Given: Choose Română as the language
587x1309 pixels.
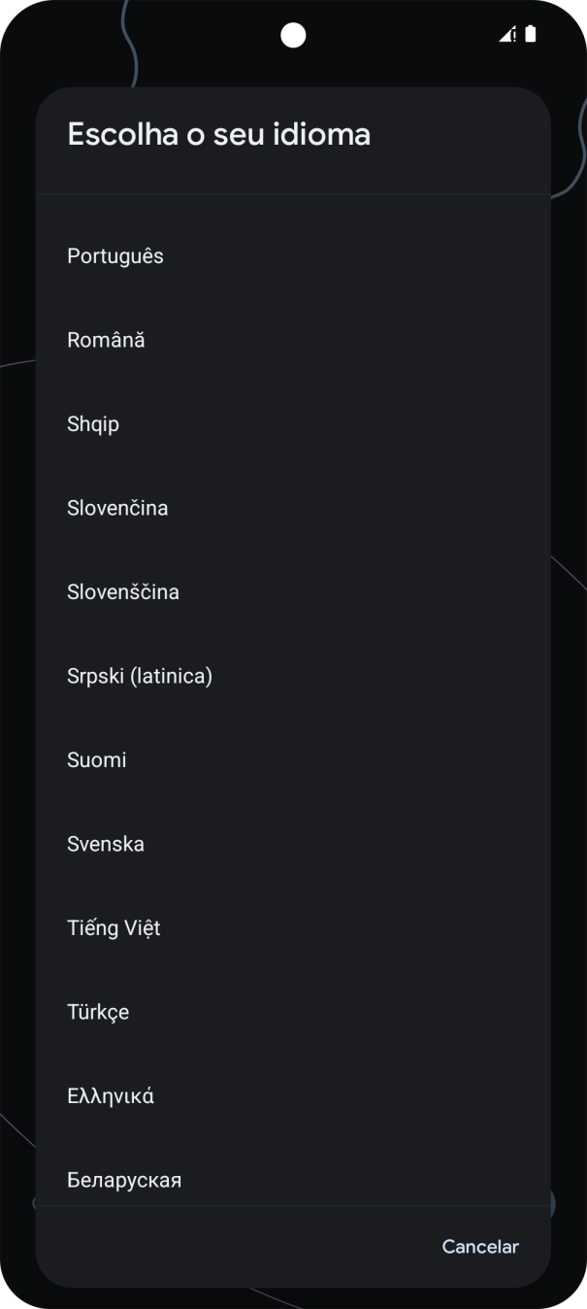Looking at the screenshot, I should tap(293, 340).
